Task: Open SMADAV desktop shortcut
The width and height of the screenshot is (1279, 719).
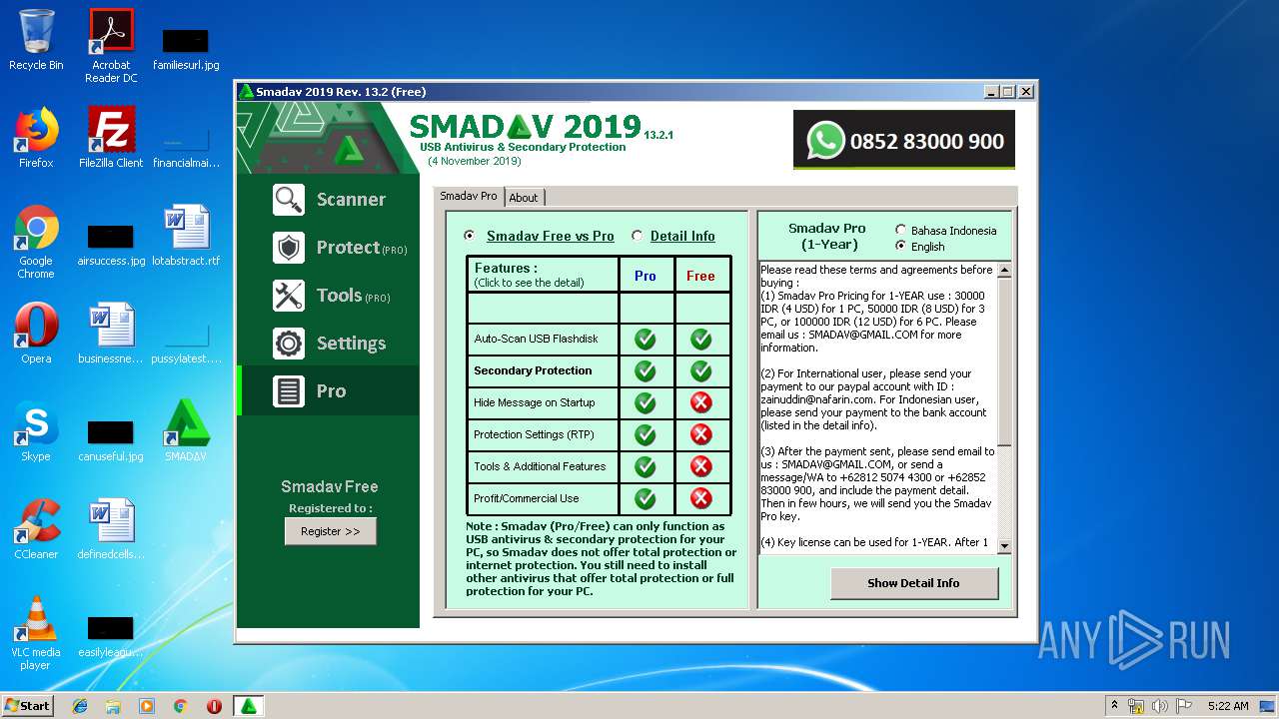Action: tap(186, 430)
